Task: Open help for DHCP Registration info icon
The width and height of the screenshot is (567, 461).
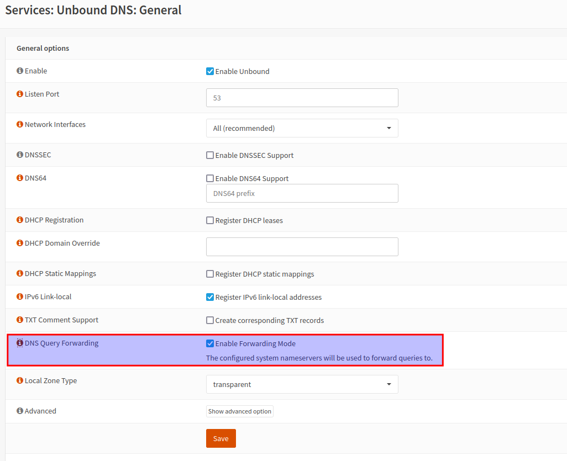Action: [20, 220]
